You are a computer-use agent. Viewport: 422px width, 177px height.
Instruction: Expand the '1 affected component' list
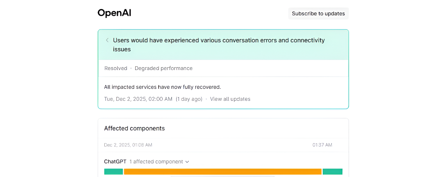pyautogui.click(x=156, y=162)
